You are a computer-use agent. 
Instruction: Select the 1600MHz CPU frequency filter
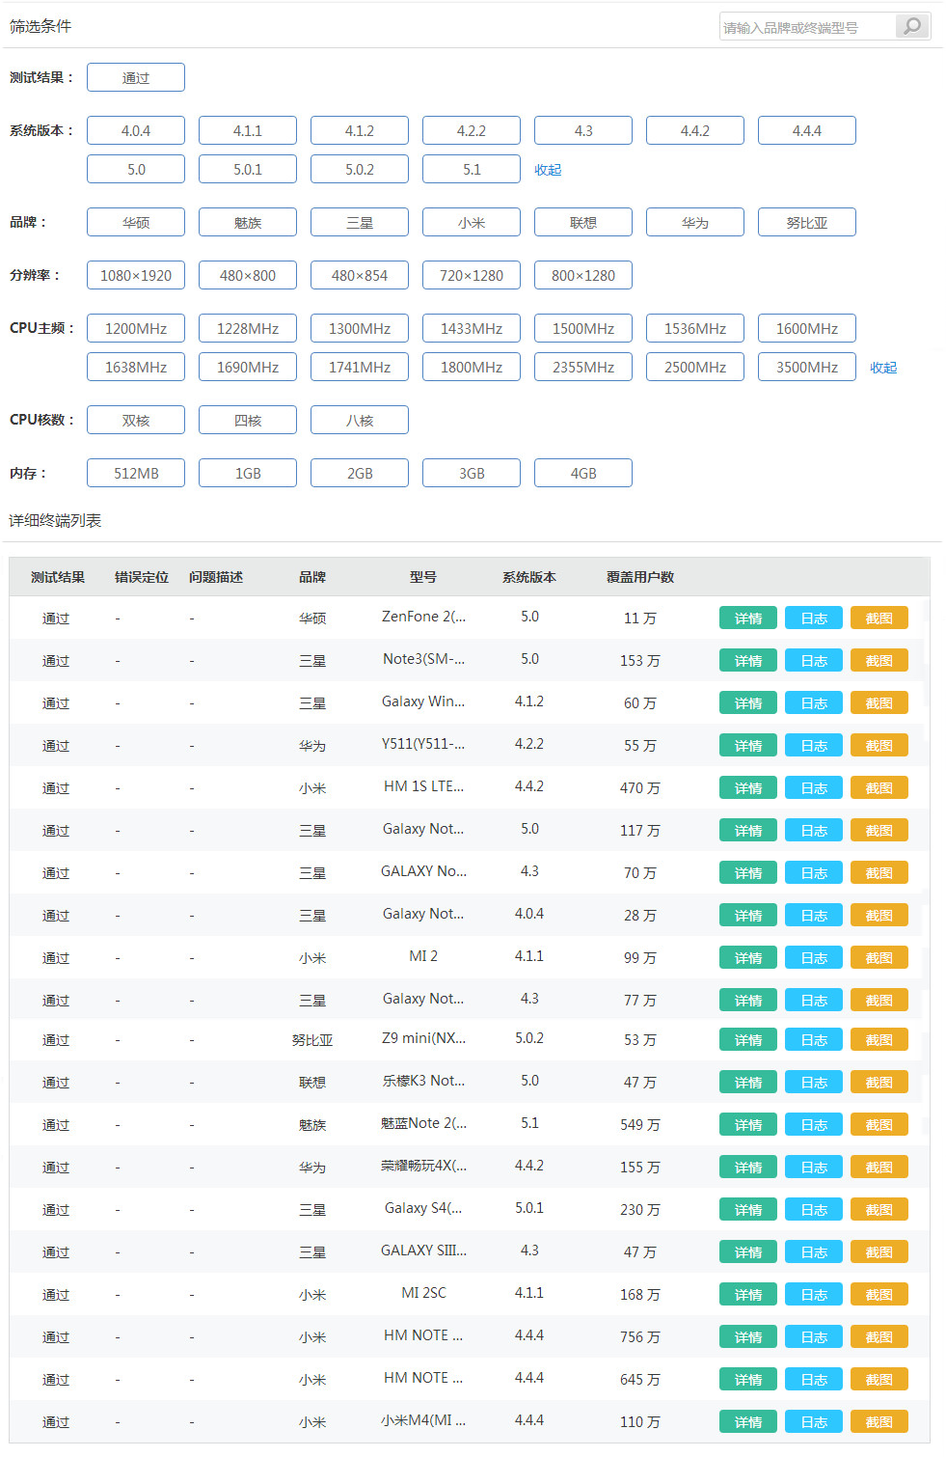tap(807, 328)
